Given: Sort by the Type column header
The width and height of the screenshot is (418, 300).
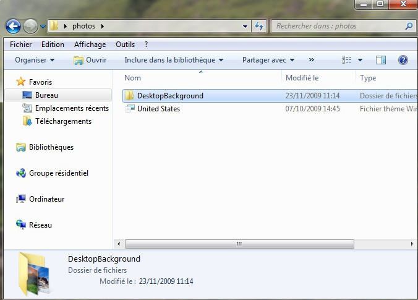Looking at the screenshot, I should (x=368, y=78).
